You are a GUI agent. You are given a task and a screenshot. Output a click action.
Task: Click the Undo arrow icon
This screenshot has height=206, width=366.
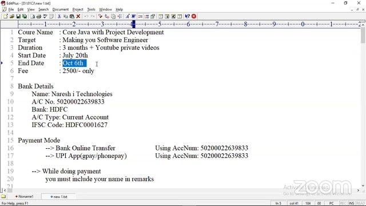86,17
